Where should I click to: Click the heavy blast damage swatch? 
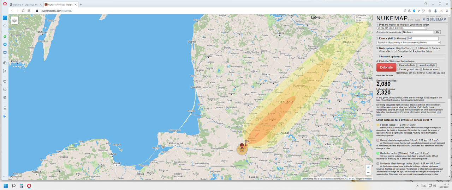point(378,140)
